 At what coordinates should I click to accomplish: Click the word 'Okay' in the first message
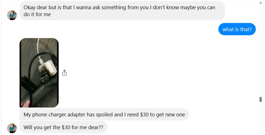coord(30,8)
